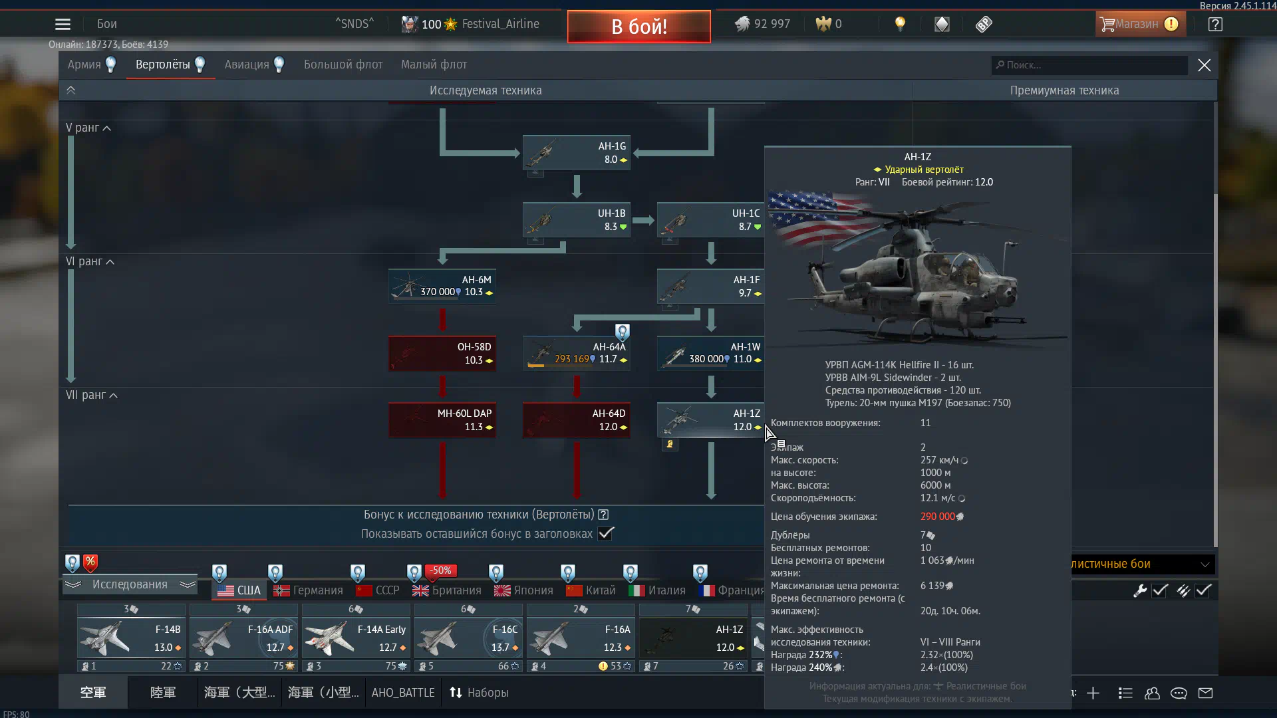Open the friends icon in bottom bar
The height and width of the screenshot is (718, 1277).
point(1152,693)
